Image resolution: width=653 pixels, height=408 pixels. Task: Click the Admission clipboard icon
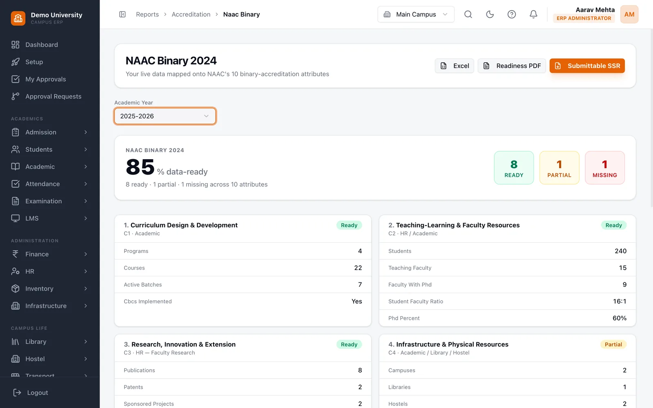[16, 132]
